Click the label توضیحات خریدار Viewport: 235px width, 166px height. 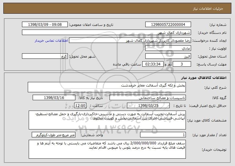(214, 150)
